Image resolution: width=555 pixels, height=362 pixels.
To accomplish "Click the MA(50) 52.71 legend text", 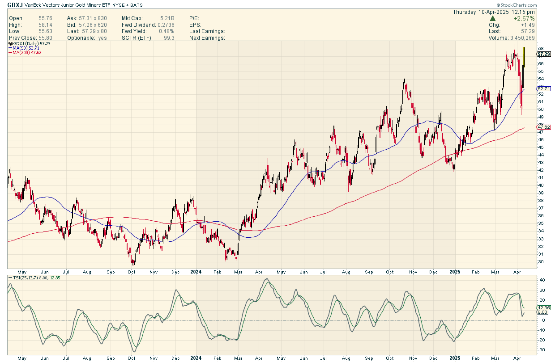I will pos(26,49).
